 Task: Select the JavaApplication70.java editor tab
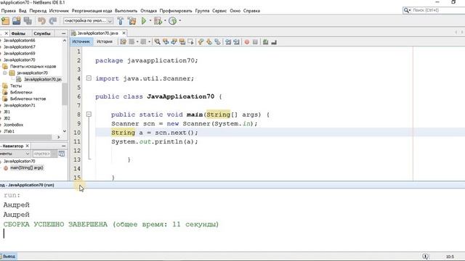click(97, 33)
